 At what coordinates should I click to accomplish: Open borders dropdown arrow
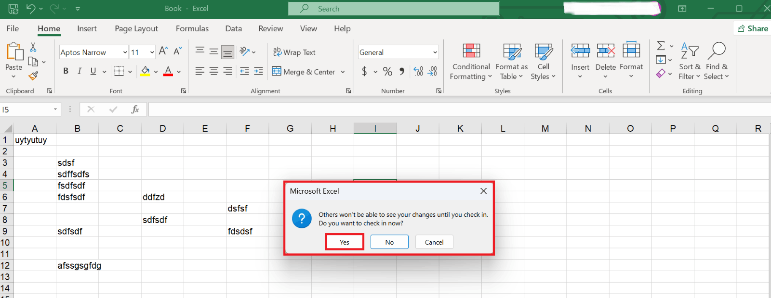[130, 72]
